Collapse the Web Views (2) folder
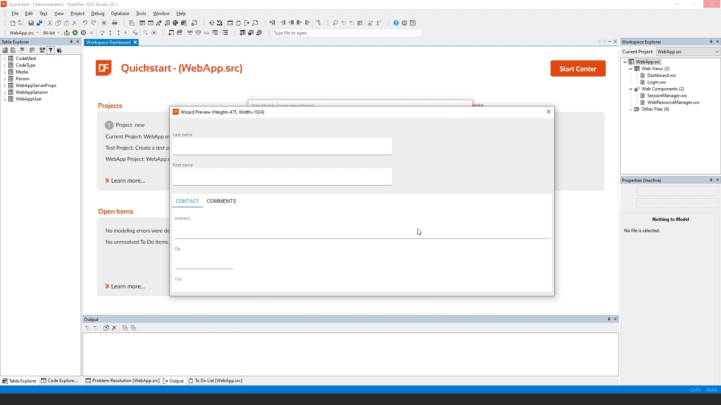The width and height of the screenshot is (721, 405). [x=631, y=69]
